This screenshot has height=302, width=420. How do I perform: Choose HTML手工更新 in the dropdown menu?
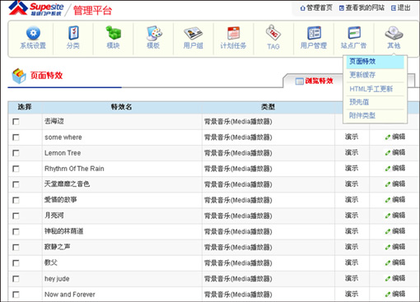coord(375,89)
